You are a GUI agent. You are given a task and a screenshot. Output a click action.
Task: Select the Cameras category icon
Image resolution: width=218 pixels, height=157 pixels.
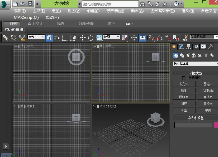tap(194, 55)
